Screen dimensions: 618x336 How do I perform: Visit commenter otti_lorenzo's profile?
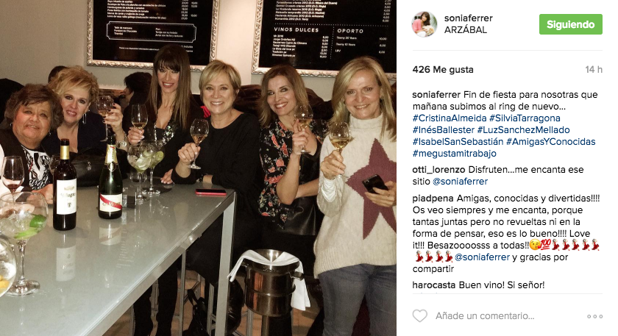tap(438, 170)
